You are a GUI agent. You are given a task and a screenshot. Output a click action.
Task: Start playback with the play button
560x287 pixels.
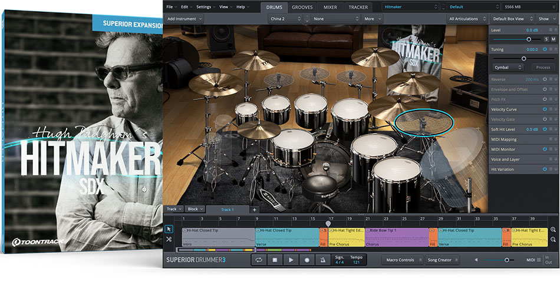point(291,260)
